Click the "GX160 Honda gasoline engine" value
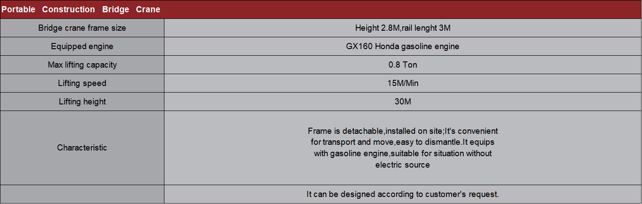 [x=403, y=47]
